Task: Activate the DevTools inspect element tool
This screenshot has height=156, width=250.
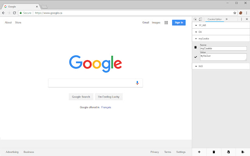Action: 195,19
